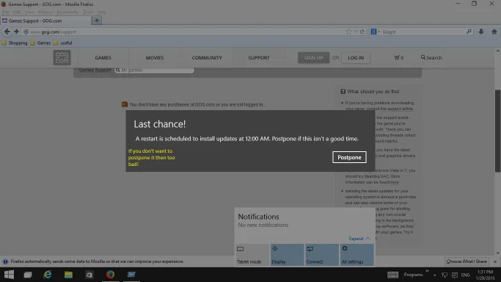
Task: Click the GOG Search link
Action: 431,57
